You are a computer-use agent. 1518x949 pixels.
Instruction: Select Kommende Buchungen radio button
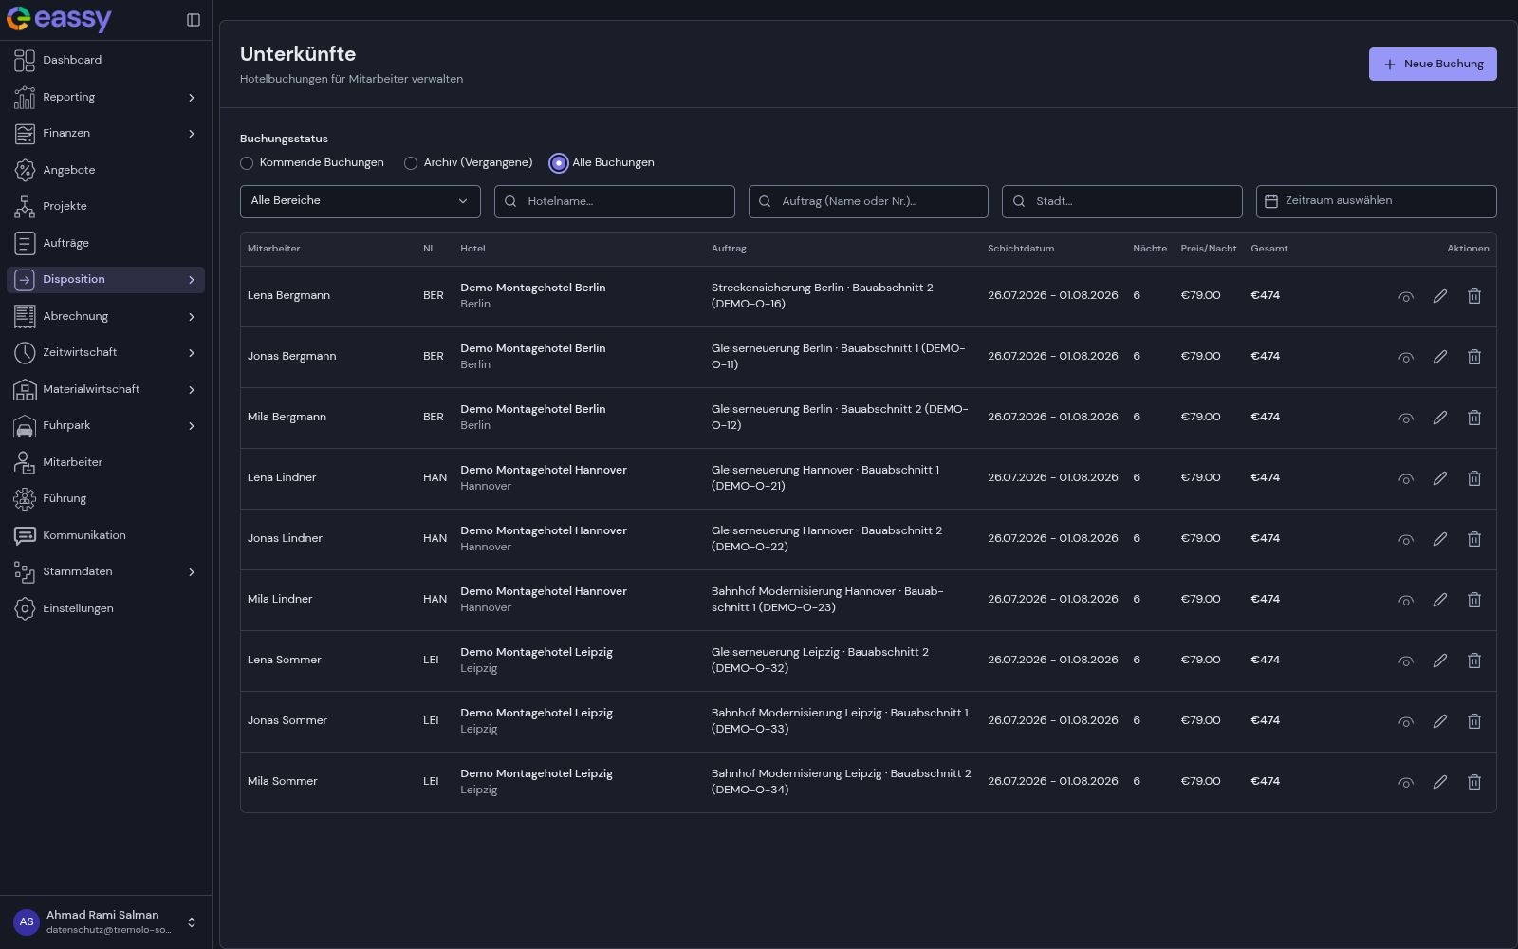[247, 163]
